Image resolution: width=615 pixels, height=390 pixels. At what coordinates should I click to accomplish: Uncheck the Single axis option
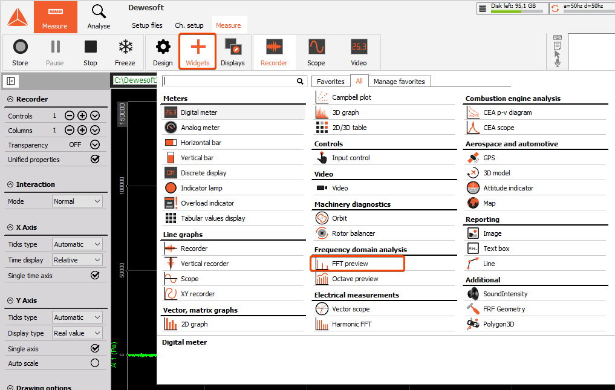click(x=95, y=348)
